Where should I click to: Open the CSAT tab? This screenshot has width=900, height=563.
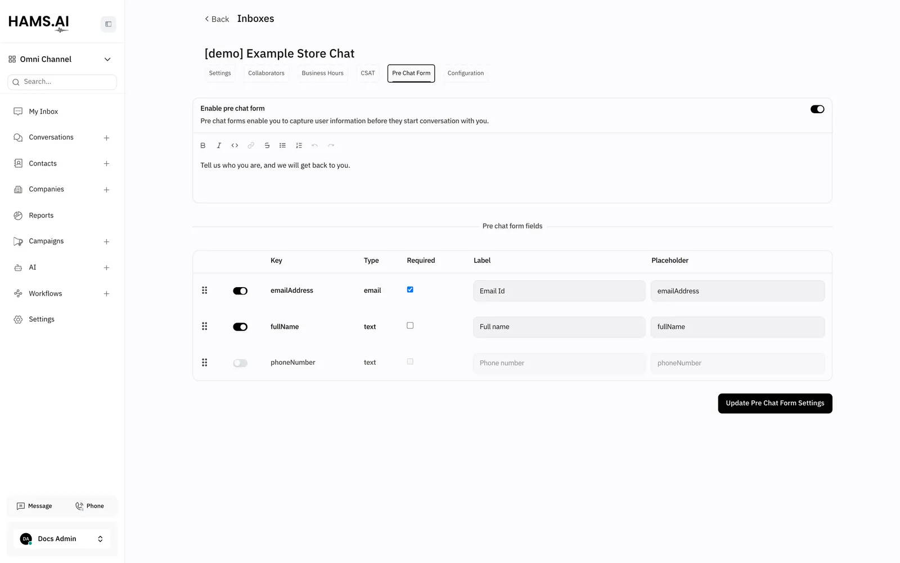368,73
